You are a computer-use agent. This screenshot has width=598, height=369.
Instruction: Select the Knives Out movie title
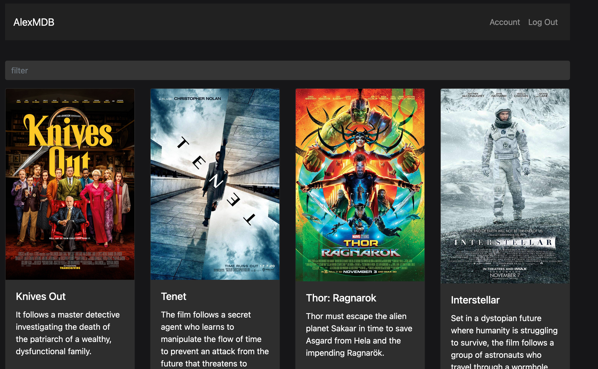[41, 296]
